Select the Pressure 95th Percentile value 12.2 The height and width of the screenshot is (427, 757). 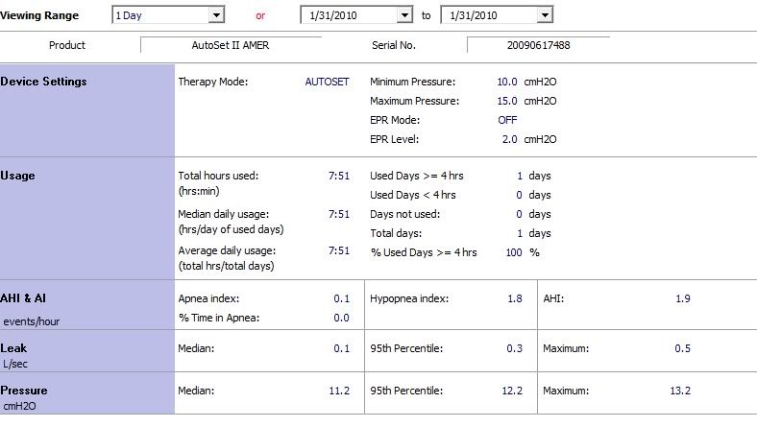pos(513,391)
